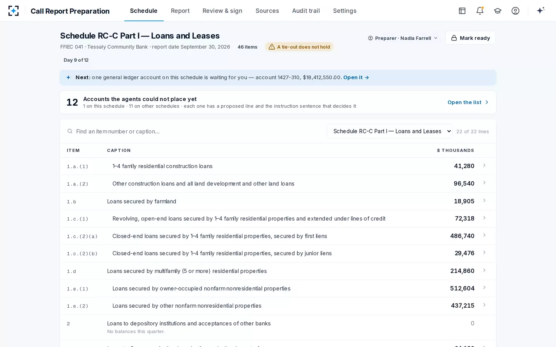Open the graduation cap learning icon
Screen dimensions: 556x347
point(498,11)
